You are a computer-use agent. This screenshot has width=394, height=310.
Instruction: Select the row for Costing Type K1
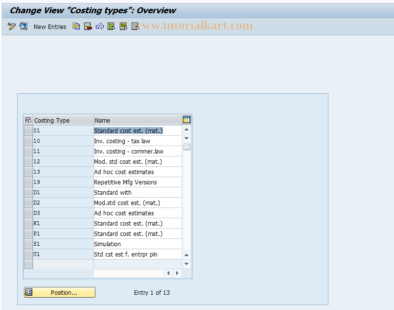(28, 223)
